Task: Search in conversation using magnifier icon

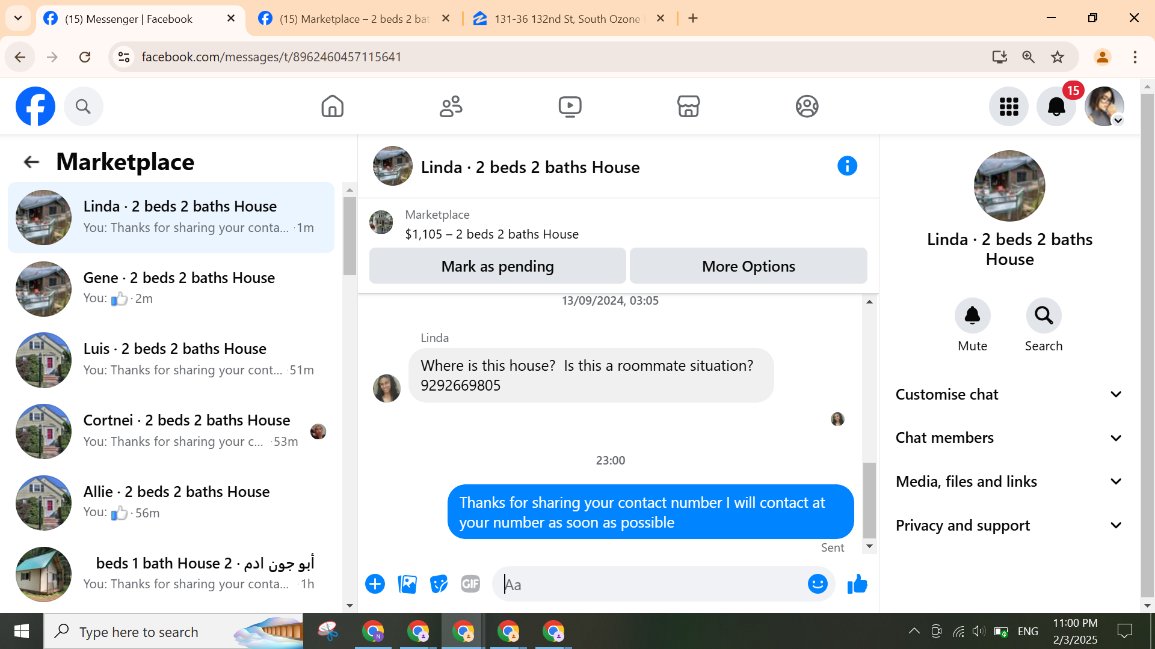Action: (1044, 315)
